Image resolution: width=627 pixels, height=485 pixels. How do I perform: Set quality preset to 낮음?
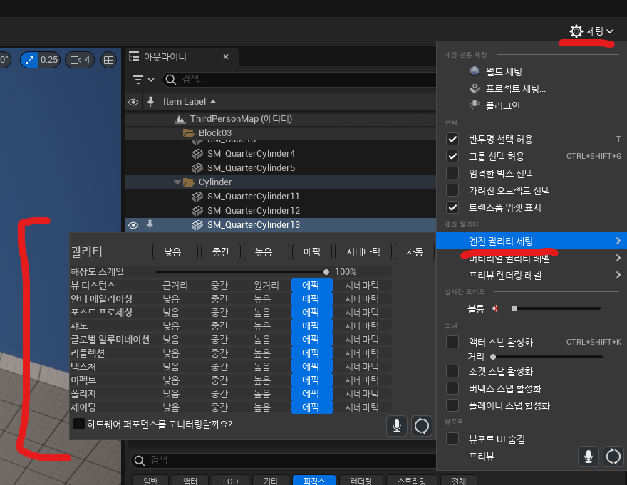click(175, 251)
